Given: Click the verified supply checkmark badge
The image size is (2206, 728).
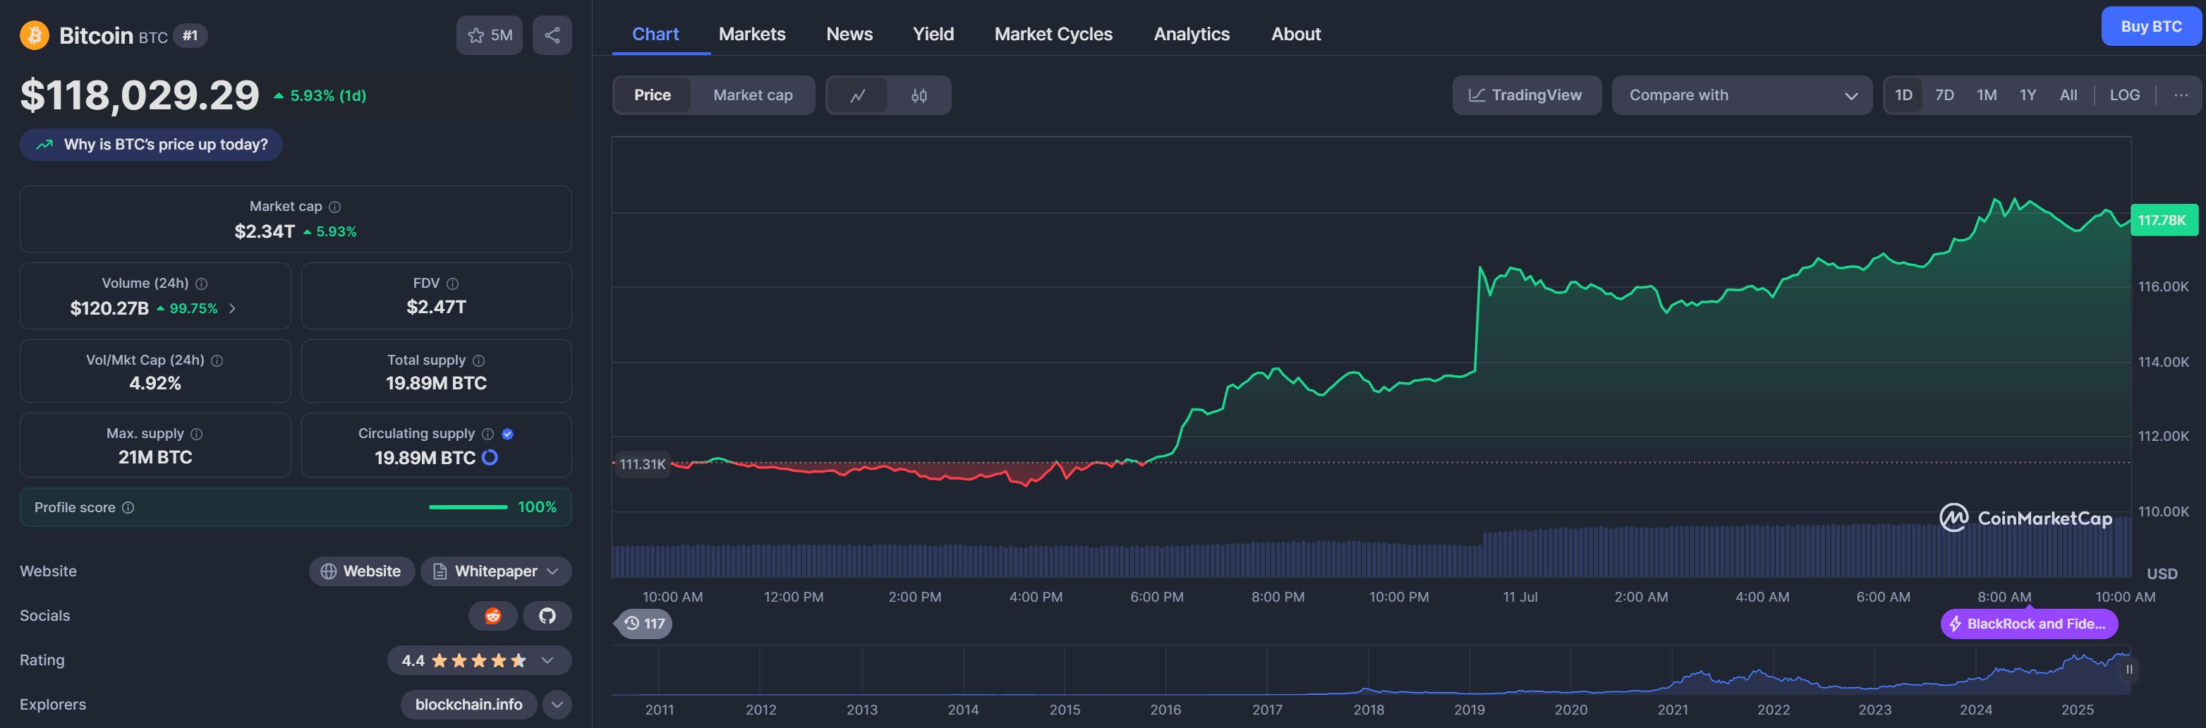Looking at the screenshot, I should 507,435.
